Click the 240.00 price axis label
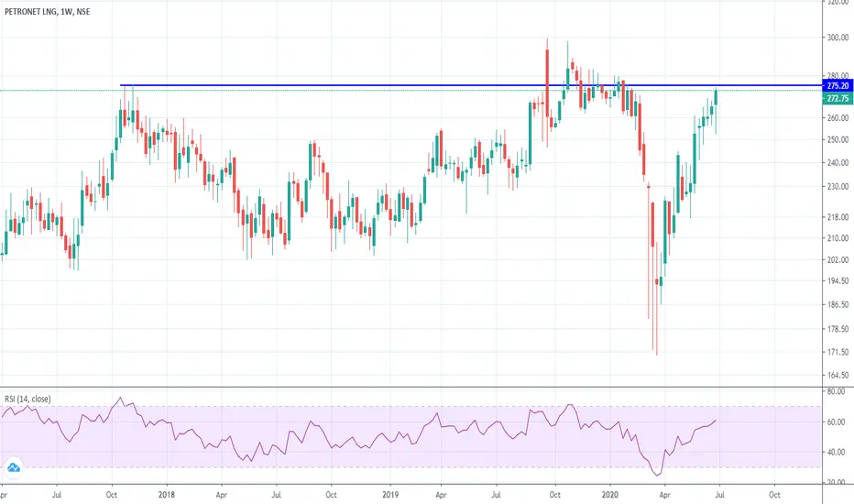The height and width of the screenshot is (504, 854). pos(838,163)
